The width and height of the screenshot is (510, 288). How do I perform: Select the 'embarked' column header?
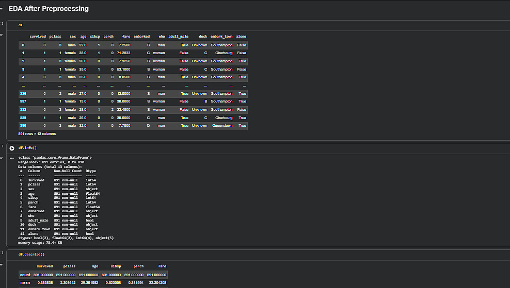[x=141, y=37]
